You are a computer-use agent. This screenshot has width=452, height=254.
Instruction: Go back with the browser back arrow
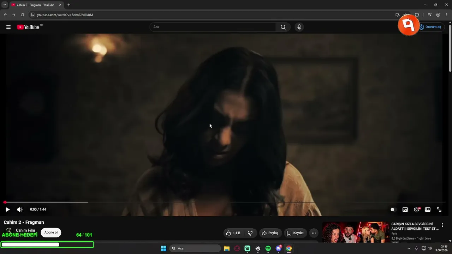point(5,15)
